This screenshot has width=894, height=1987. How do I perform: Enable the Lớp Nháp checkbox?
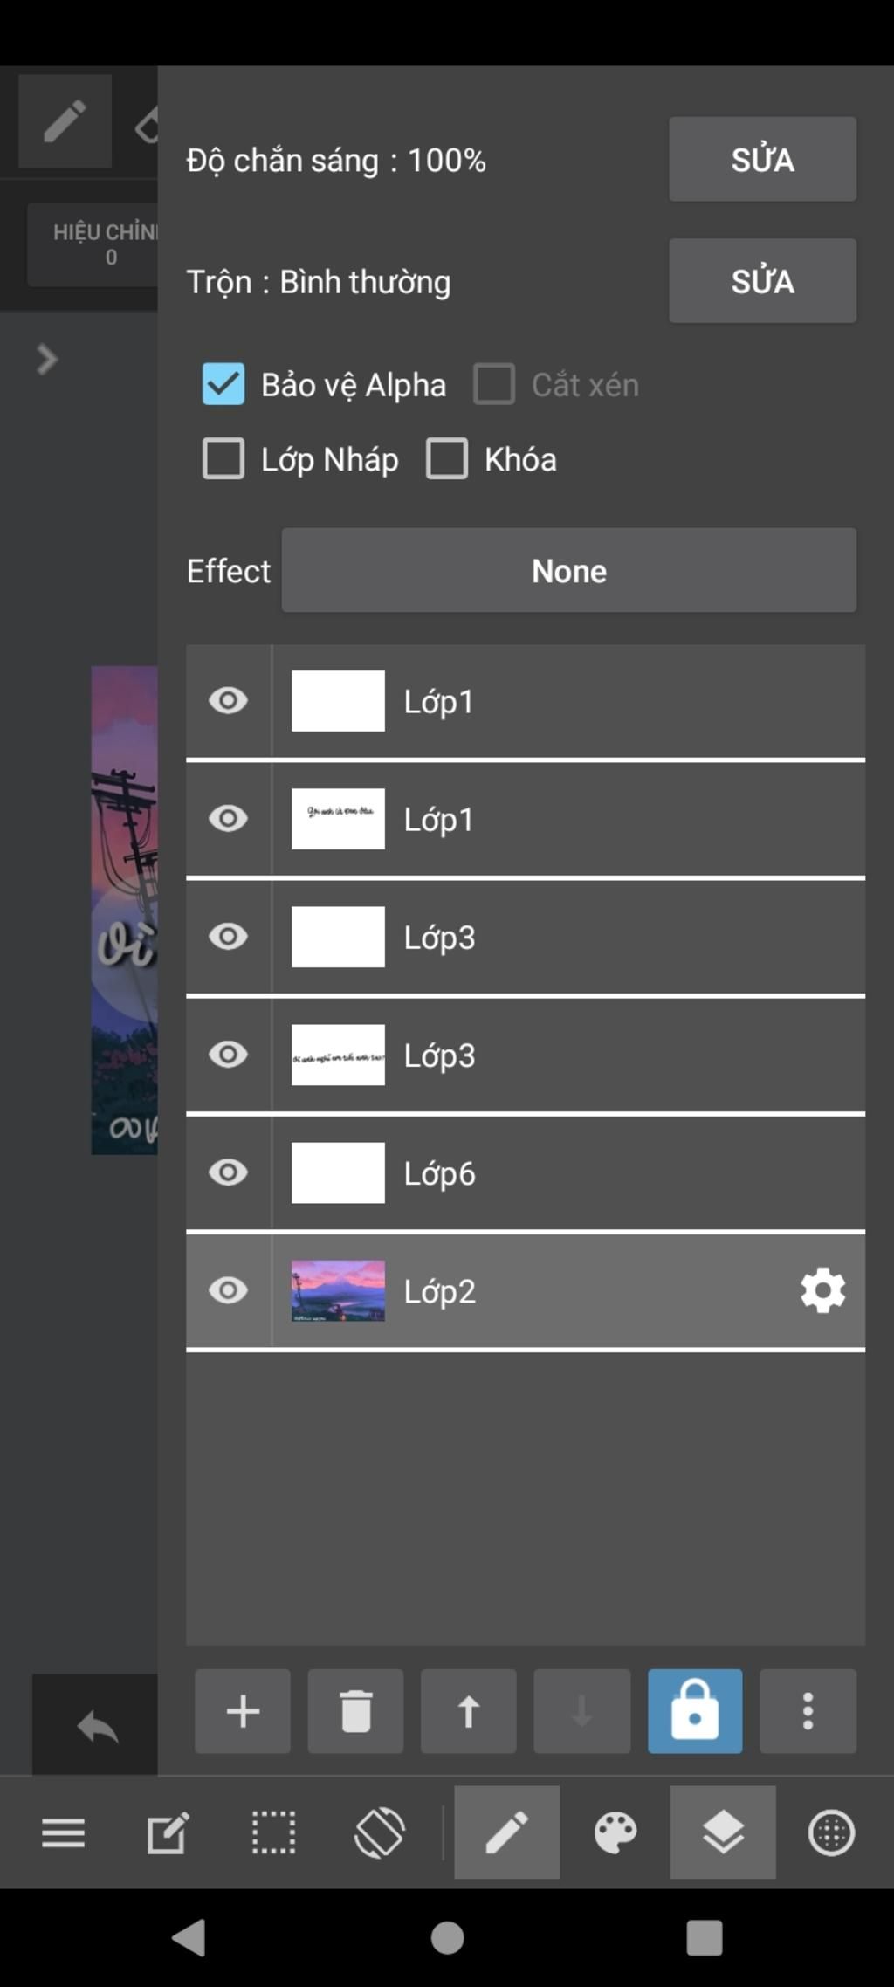coord(223,459)
